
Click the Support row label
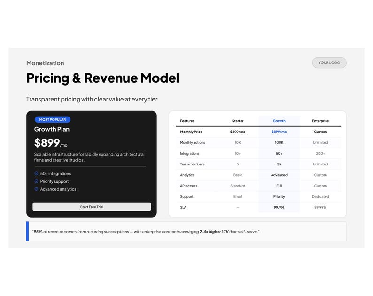click(187, 197)
